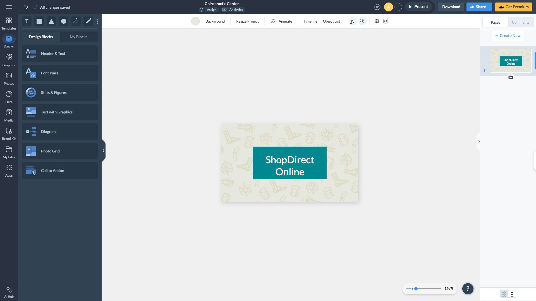Expand the Diagrams blocks

coord(60,132)
